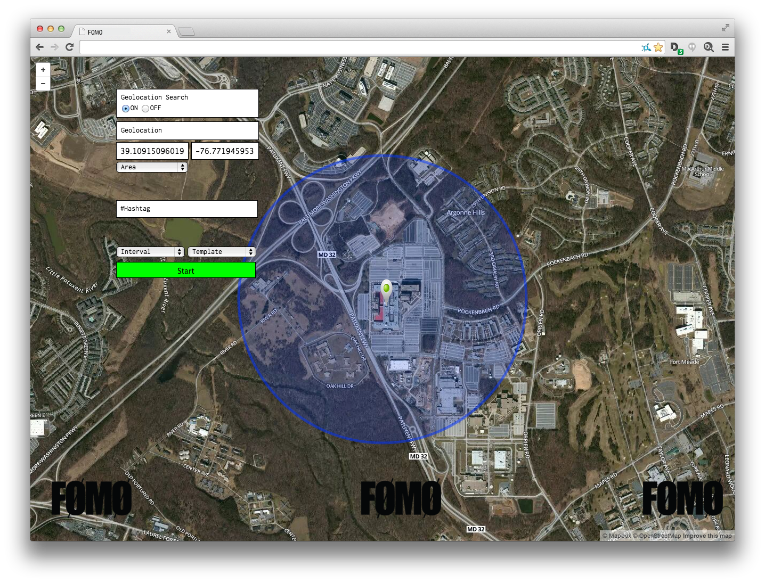
Task: Open the D extension with green badge
Action: pos(676,48)
